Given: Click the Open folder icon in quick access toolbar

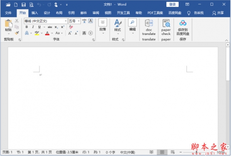Looking at the screenshot, I should pos(8,5).
